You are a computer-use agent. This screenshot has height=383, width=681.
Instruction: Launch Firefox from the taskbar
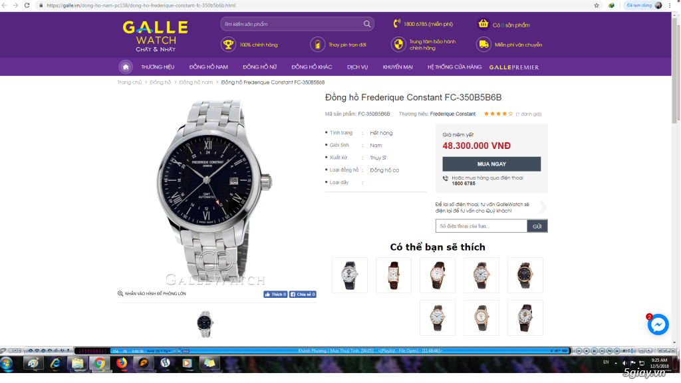point(122,363)
